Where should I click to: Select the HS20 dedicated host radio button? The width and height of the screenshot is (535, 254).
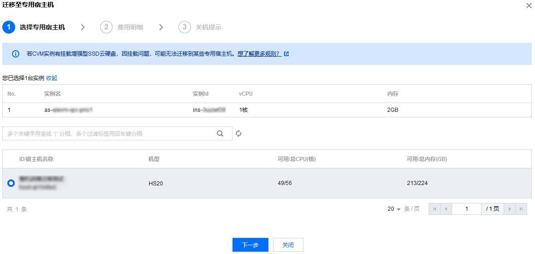[11, 184]
